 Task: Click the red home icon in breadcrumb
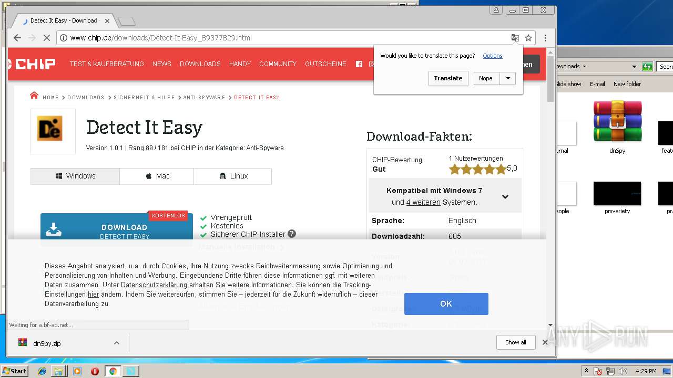(34, 96)
